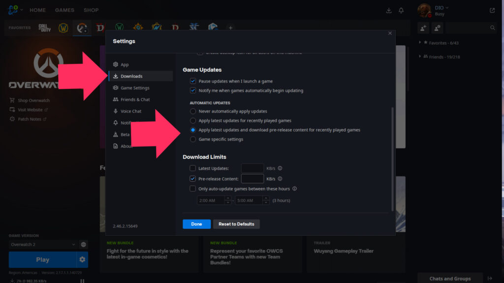Image resolution: width=504 pixels, height=283 pixels.
Task: Open the Game Settings section
Action: point(134,88)
